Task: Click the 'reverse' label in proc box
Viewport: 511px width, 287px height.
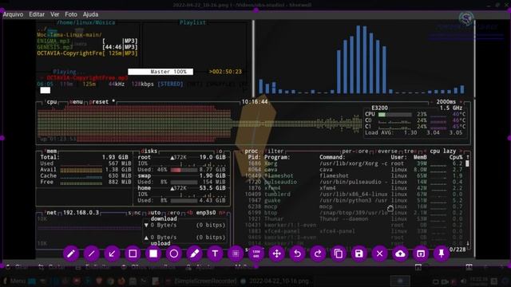Action: [386, 151]
